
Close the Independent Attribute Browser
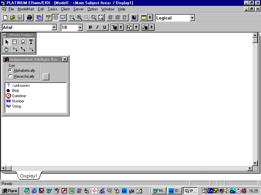65,59
